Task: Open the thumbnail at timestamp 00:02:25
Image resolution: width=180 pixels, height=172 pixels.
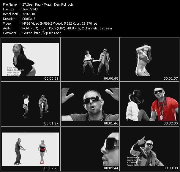Action: click(30, 149)
